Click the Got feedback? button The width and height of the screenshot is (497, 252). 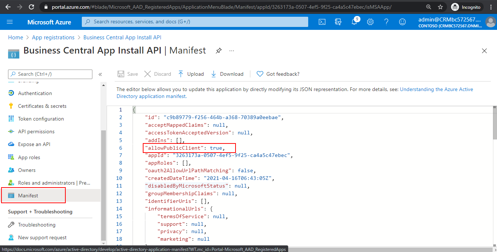click(278, 74)
